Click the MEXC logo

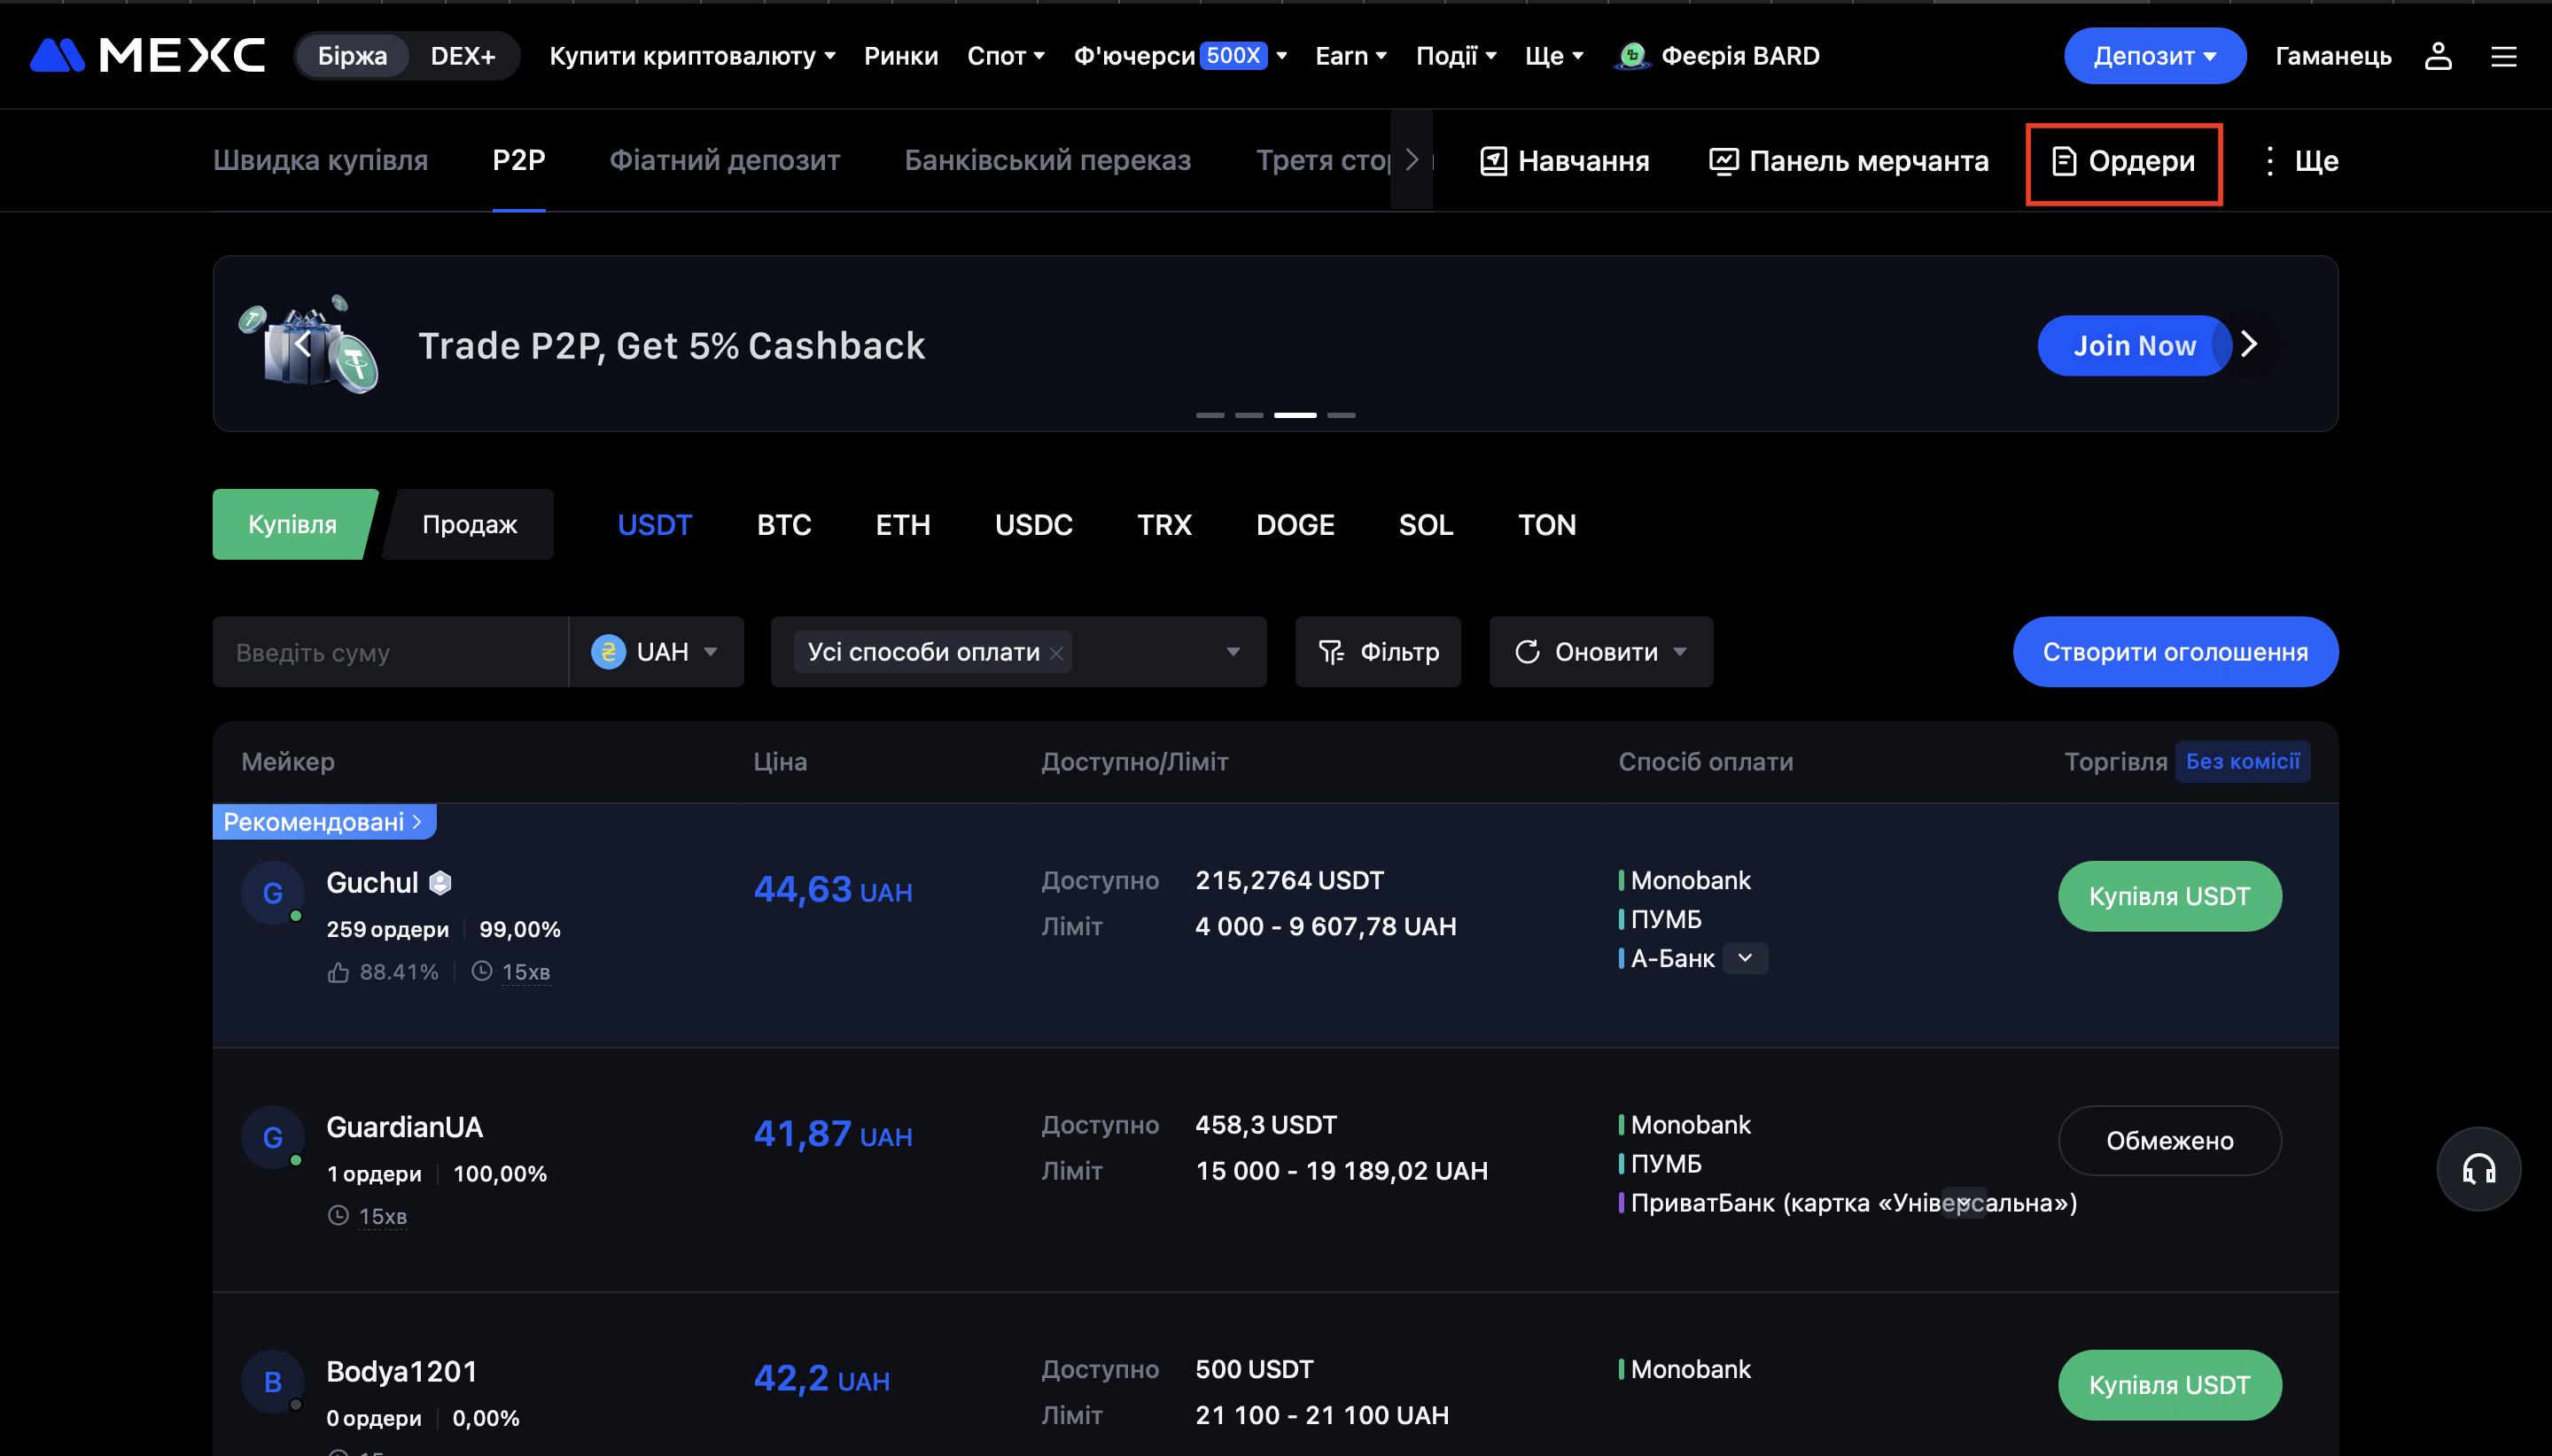[148, 55]
